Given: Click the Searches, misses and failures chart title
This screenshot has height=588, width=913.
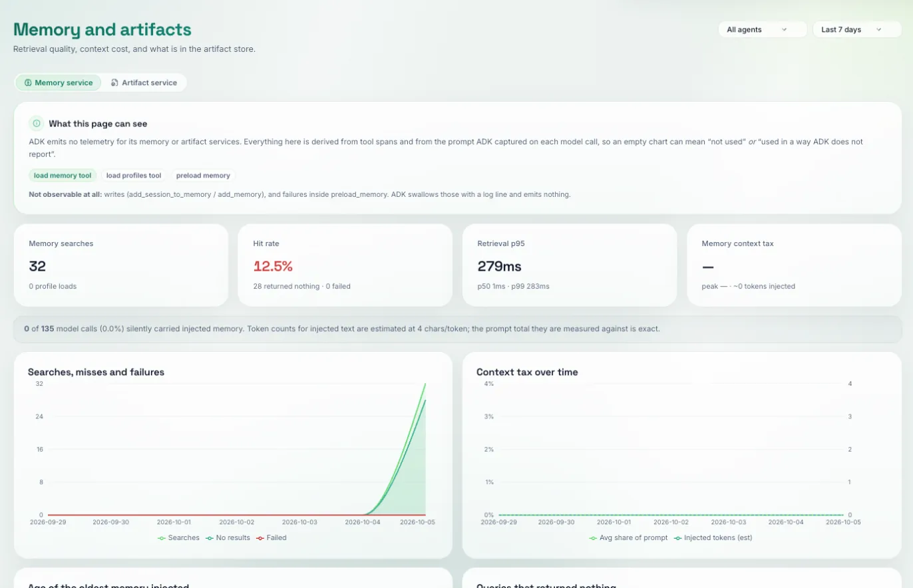Looking at the screenshot, I should [96, 372].
